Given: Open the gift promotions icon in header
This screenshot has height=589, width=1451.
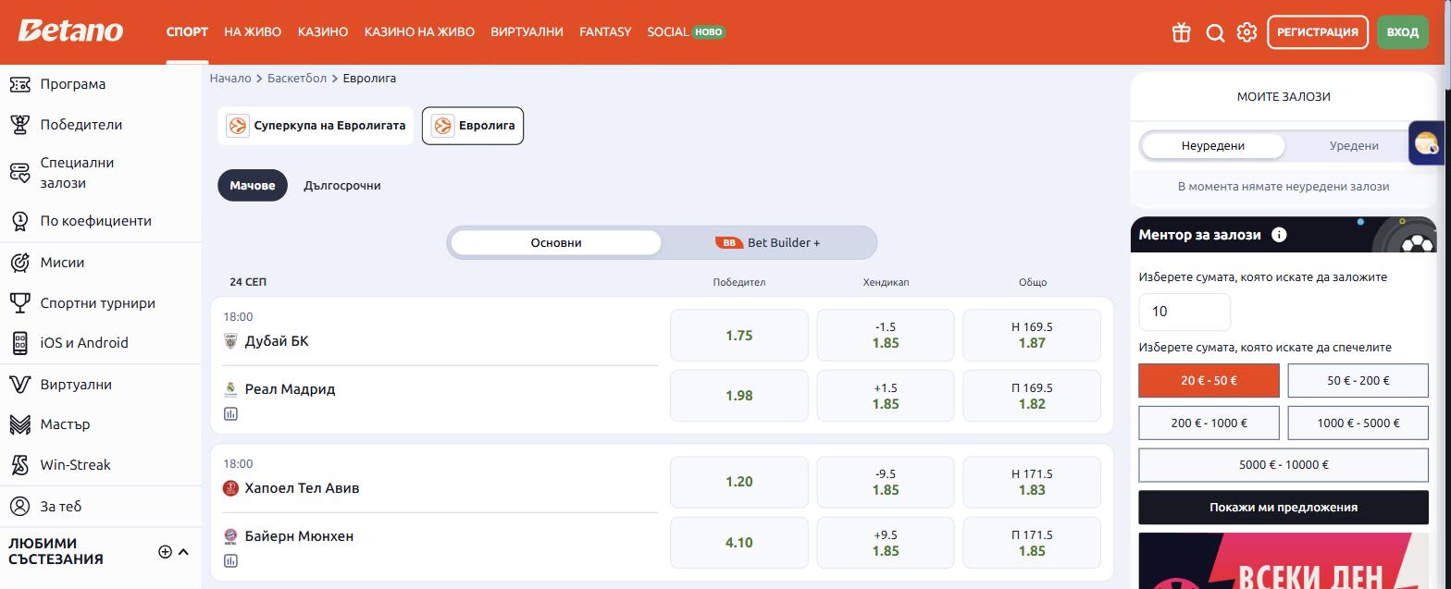Looking at the screenshot, I should (x=1181, y=32).
